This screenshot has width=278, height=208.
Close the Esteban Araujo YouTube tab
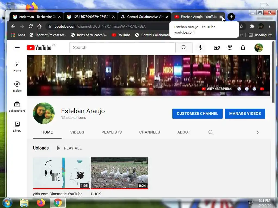point(221,17)
